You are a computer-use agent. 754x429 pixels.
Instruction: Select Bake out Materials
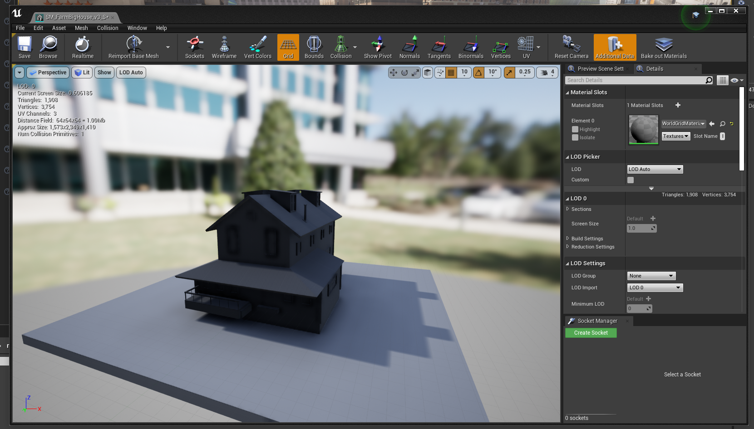point(663,47)
